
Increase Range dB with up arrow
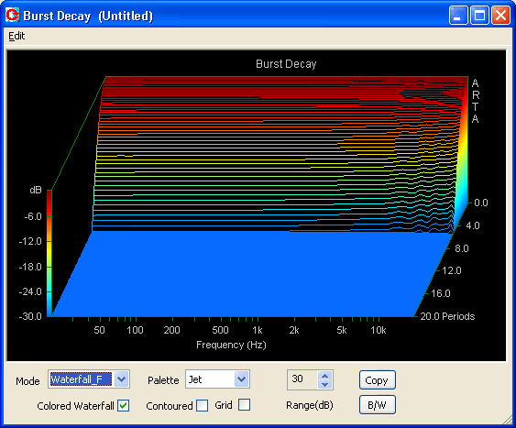tap(324, 376)
